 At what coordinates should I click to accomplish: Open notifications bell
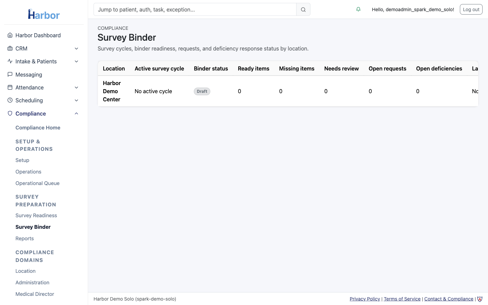(358, 9)
